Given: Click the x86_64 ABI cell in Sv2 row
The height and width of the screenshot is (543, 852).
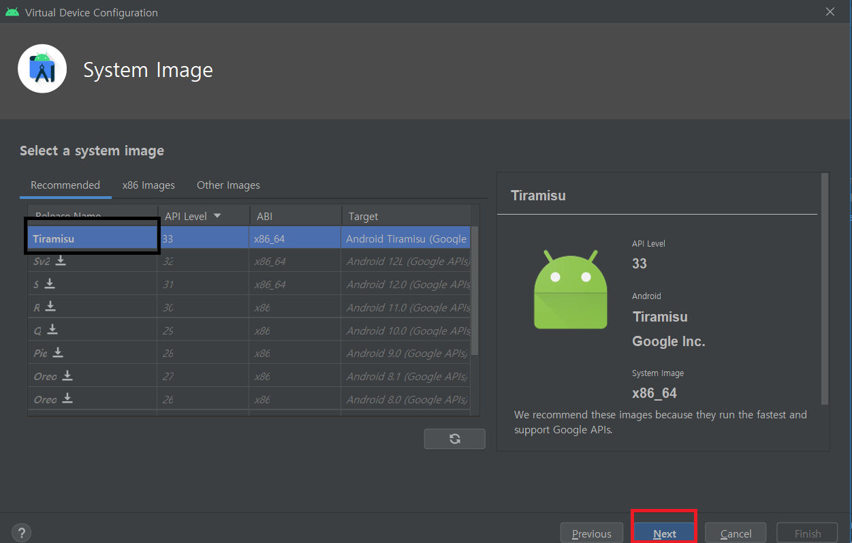Looking at the screenshot, I should click(x=296, y=261).
